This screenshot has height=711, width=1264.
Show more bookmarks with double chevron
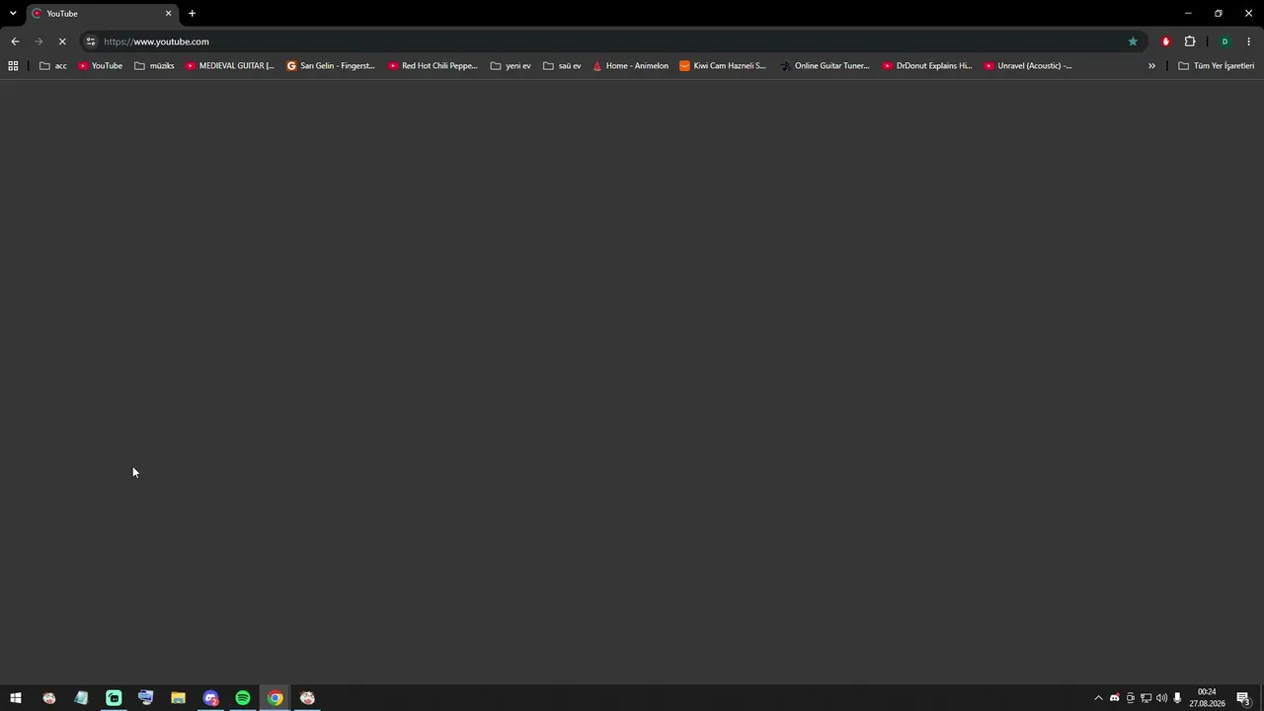[x=1151, y=66]
